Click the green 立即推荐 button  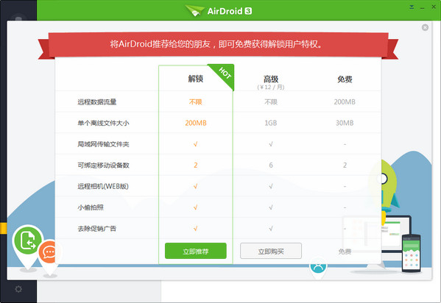(x=196, y=251)
